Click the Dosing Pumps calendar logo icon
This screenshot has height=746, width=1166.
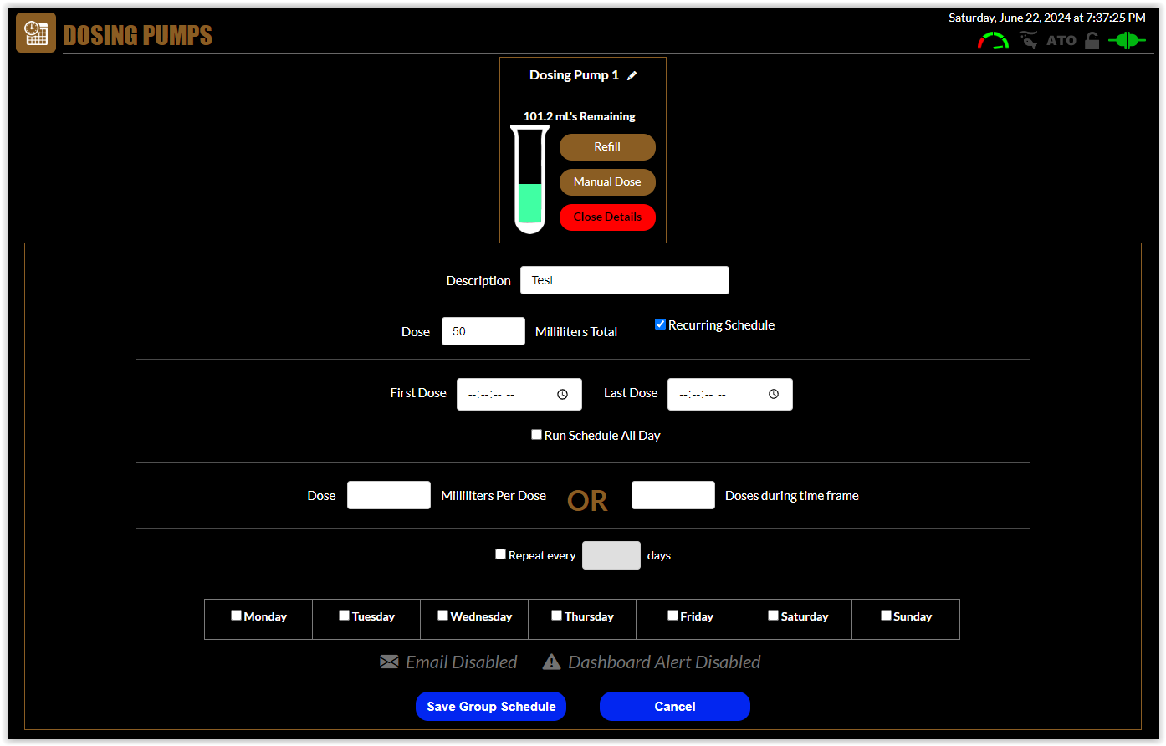click(x=36, y=33)
